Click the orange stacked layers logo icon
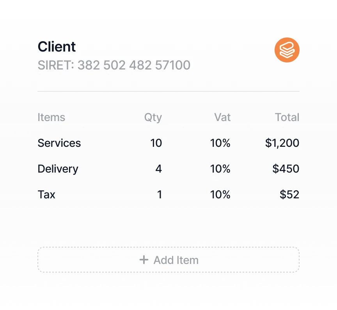The width and height of the screenshot is (337, 310). [287, 50]
